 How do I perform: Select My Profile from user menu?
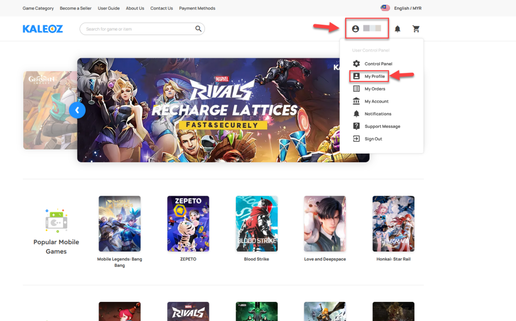tap(375, 76)
